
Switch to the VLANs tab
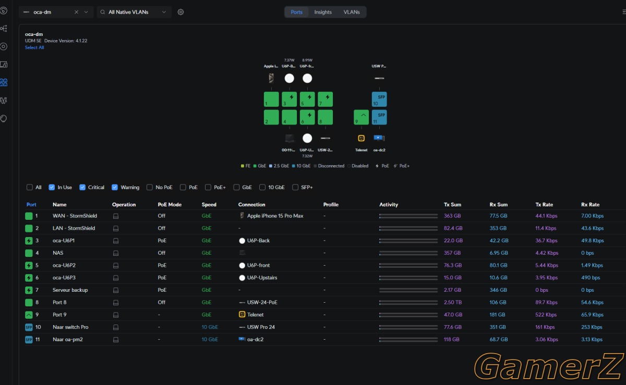pos(352,12)
